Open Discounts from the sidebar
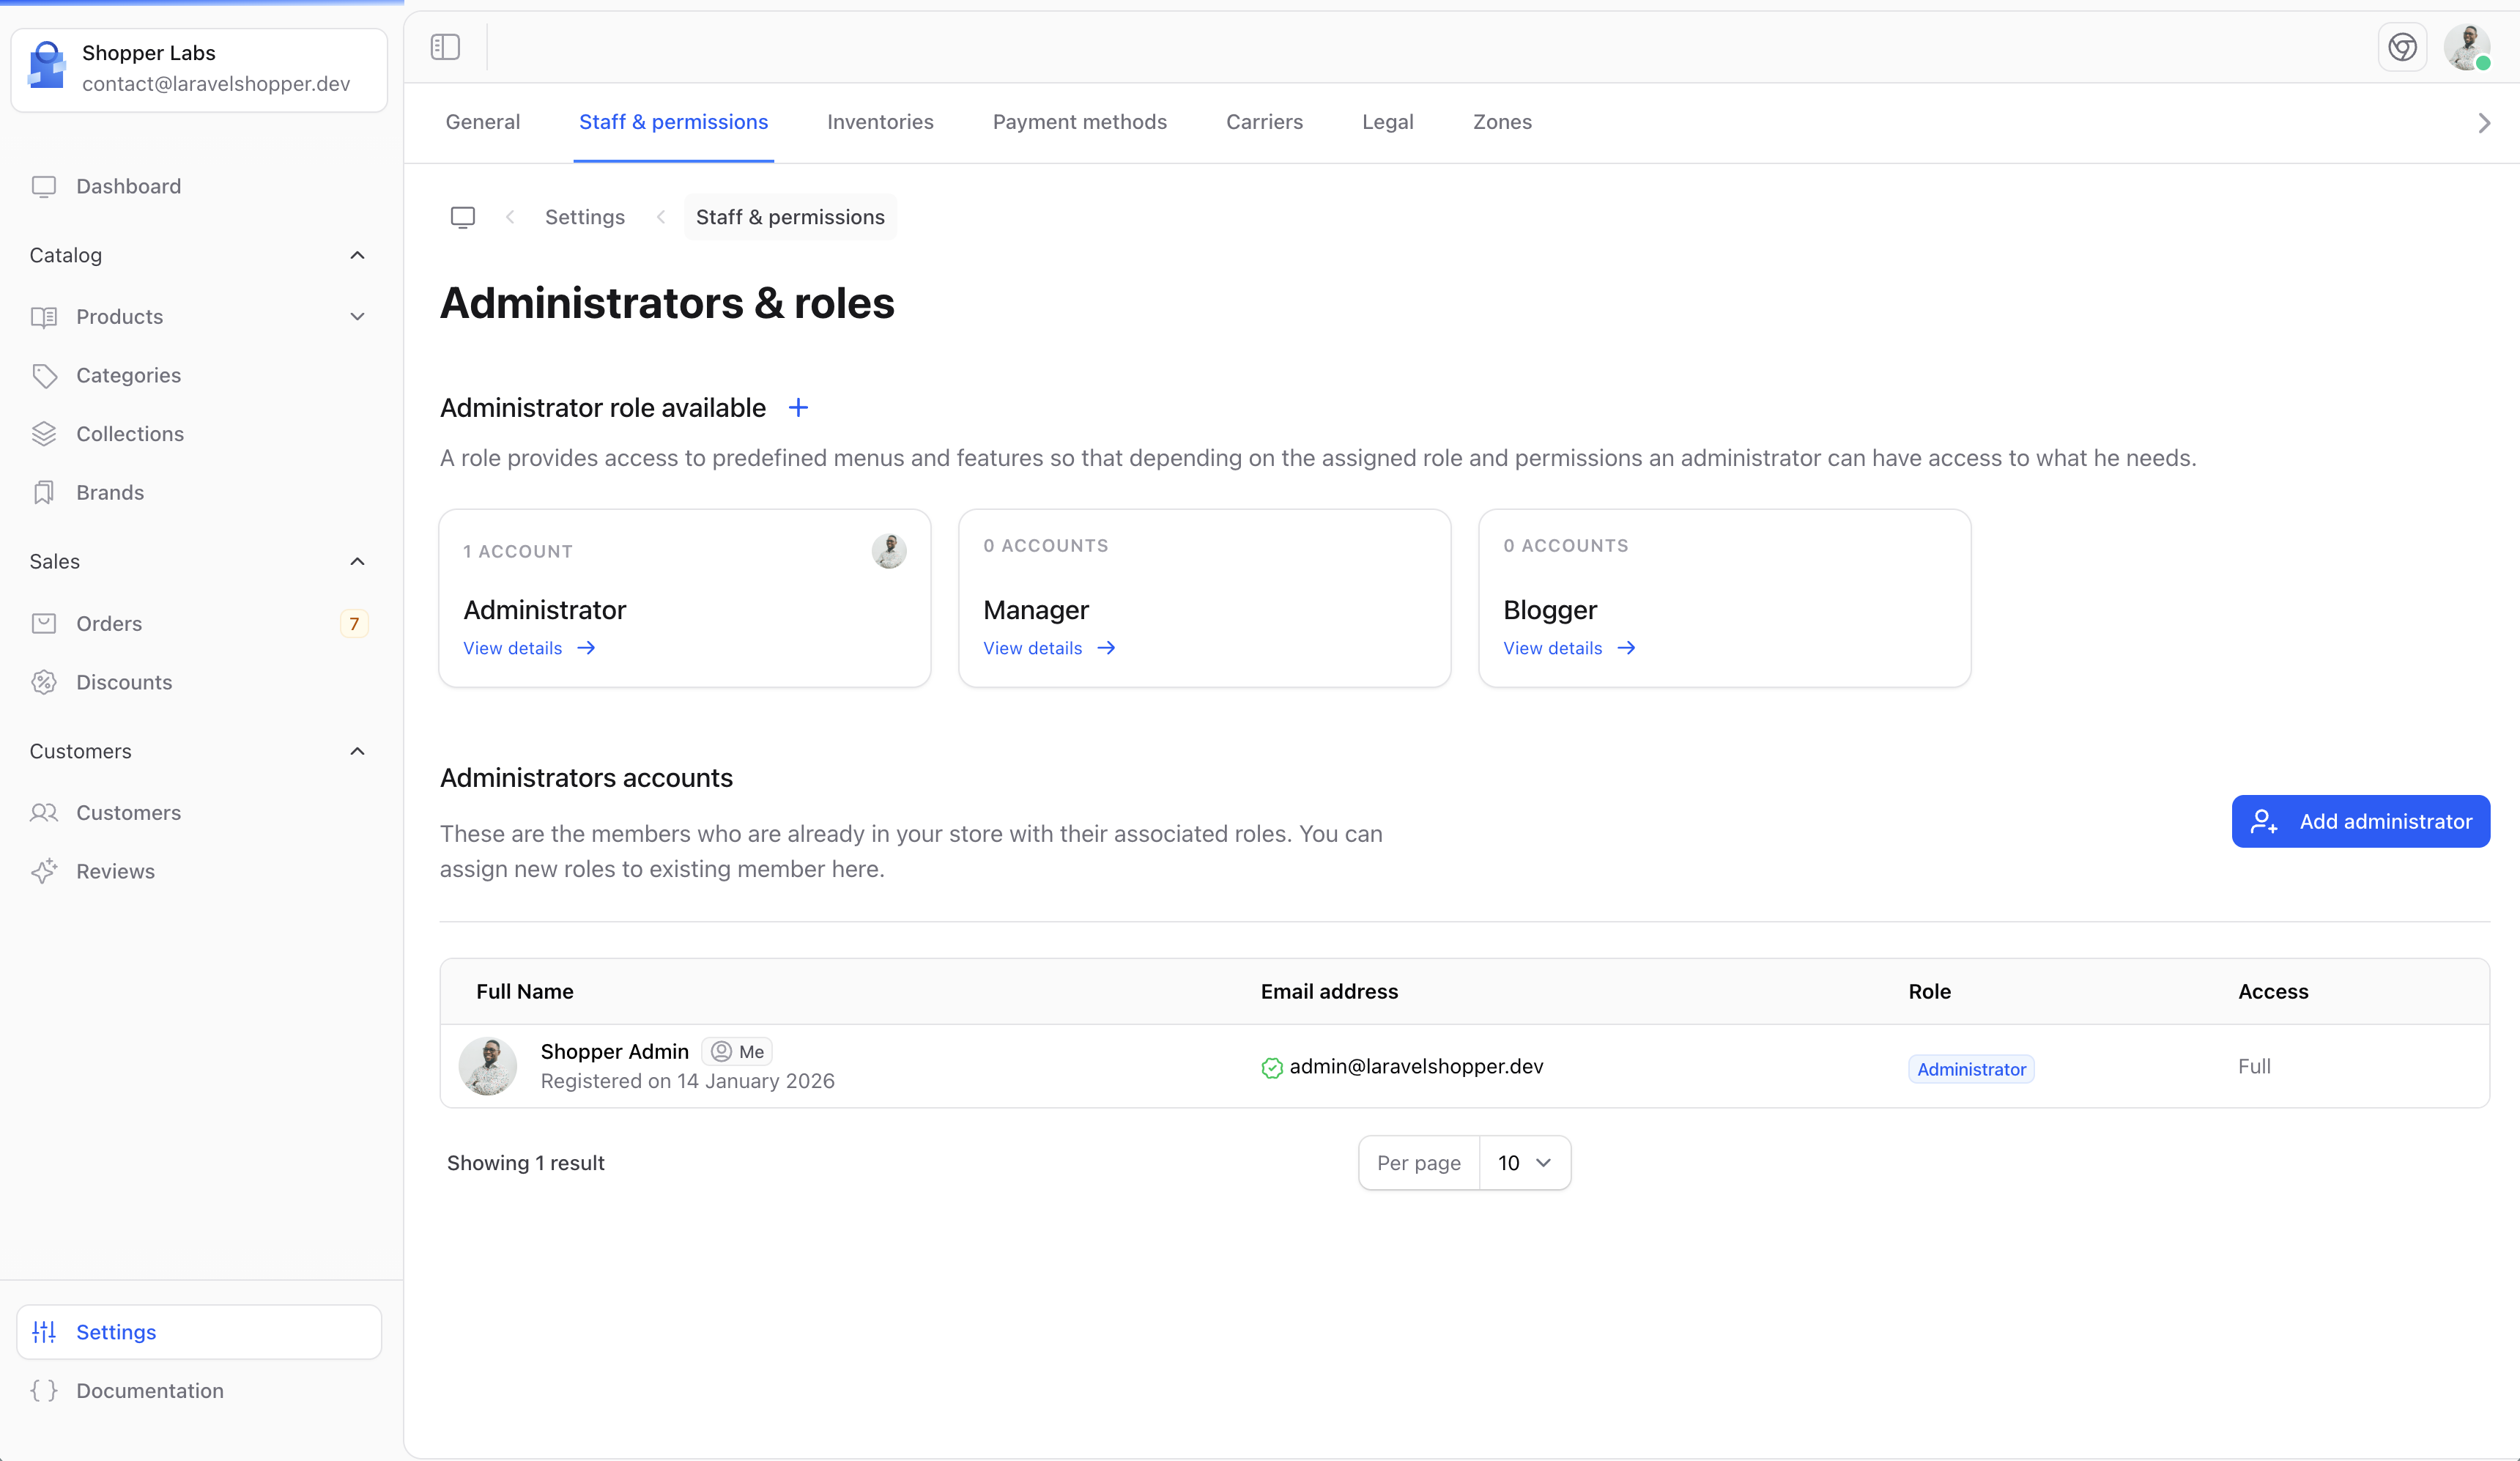Image resolution: width=2520 pixels, height=1461 pixels. point(124,682)
